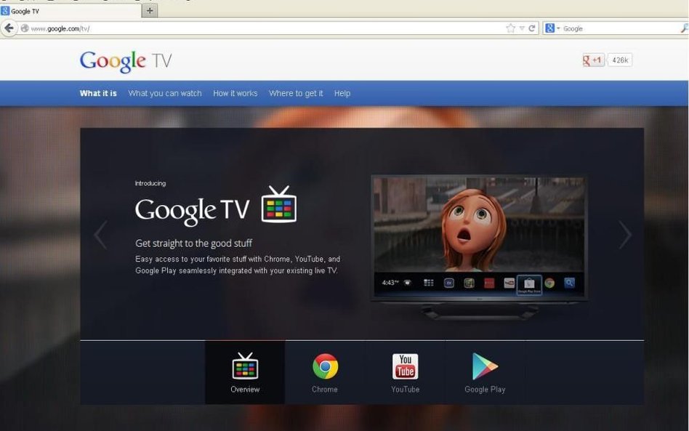Open the What it is nav item
This screenshot has width=689, height=431.
click(x=98, y=93)
